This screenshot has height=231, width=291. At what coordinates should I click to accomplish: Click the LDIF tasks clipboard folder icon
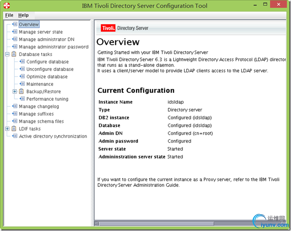14,129
